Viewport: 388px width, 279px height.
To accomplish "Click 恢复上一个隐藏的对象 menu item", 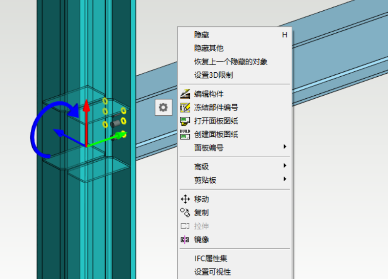I will click(x=235, y=62).
